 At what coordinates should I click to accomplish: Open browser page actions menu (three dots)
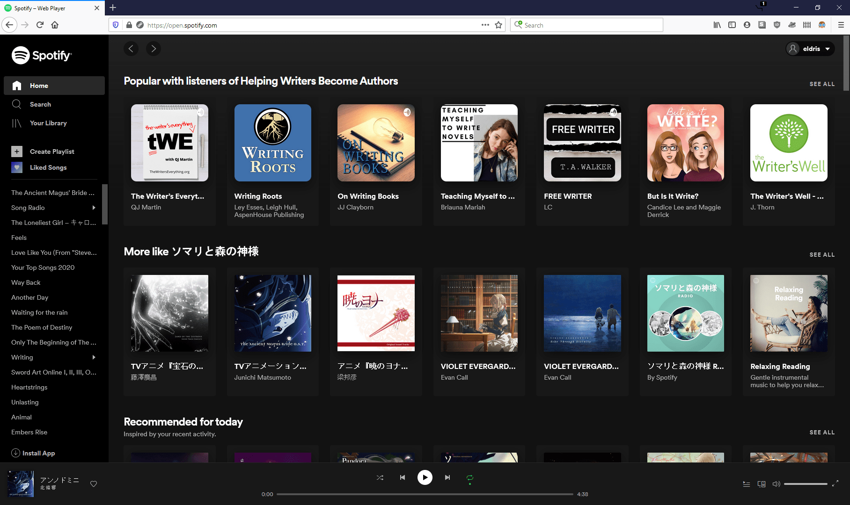click(485, 25)
